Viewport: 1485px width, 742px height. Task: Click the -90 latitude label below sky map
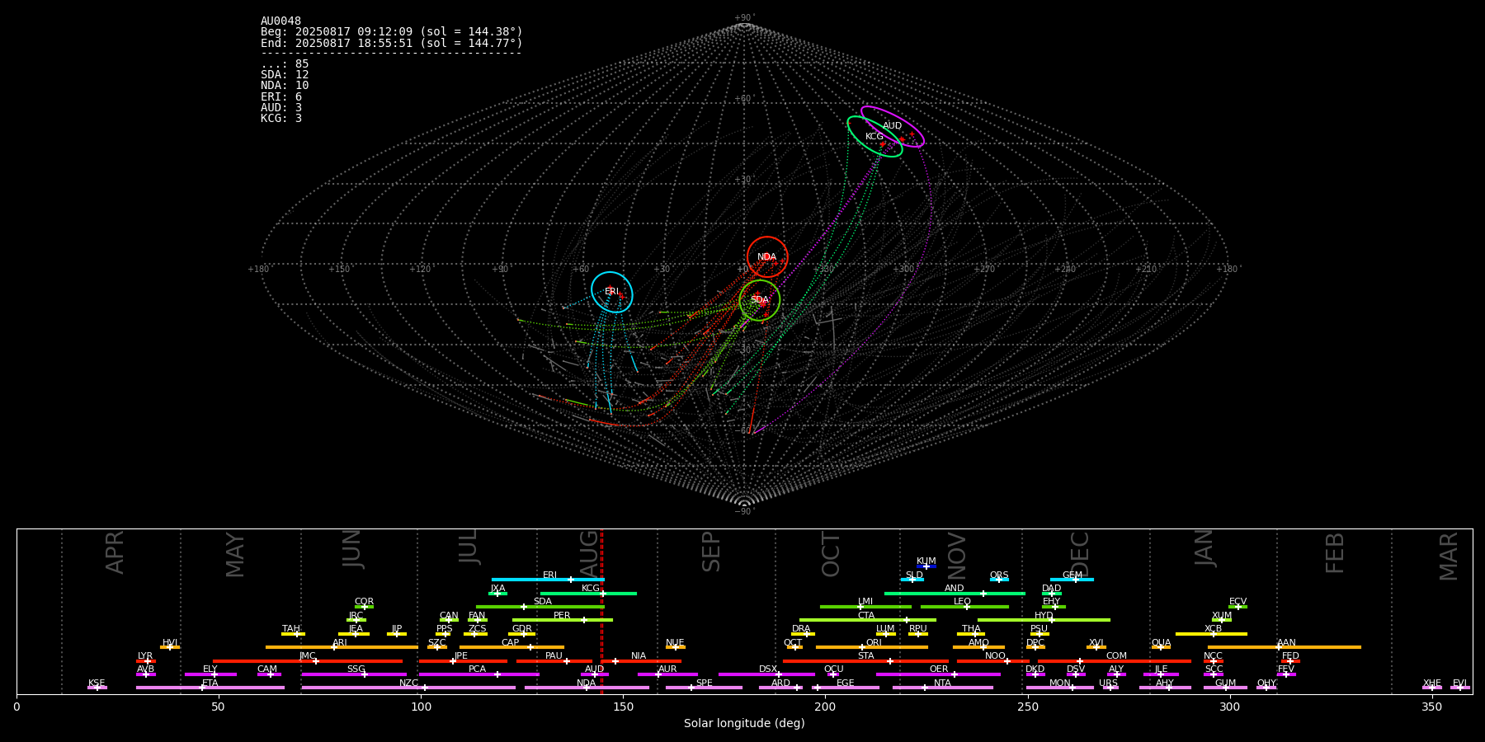point(744,511)
